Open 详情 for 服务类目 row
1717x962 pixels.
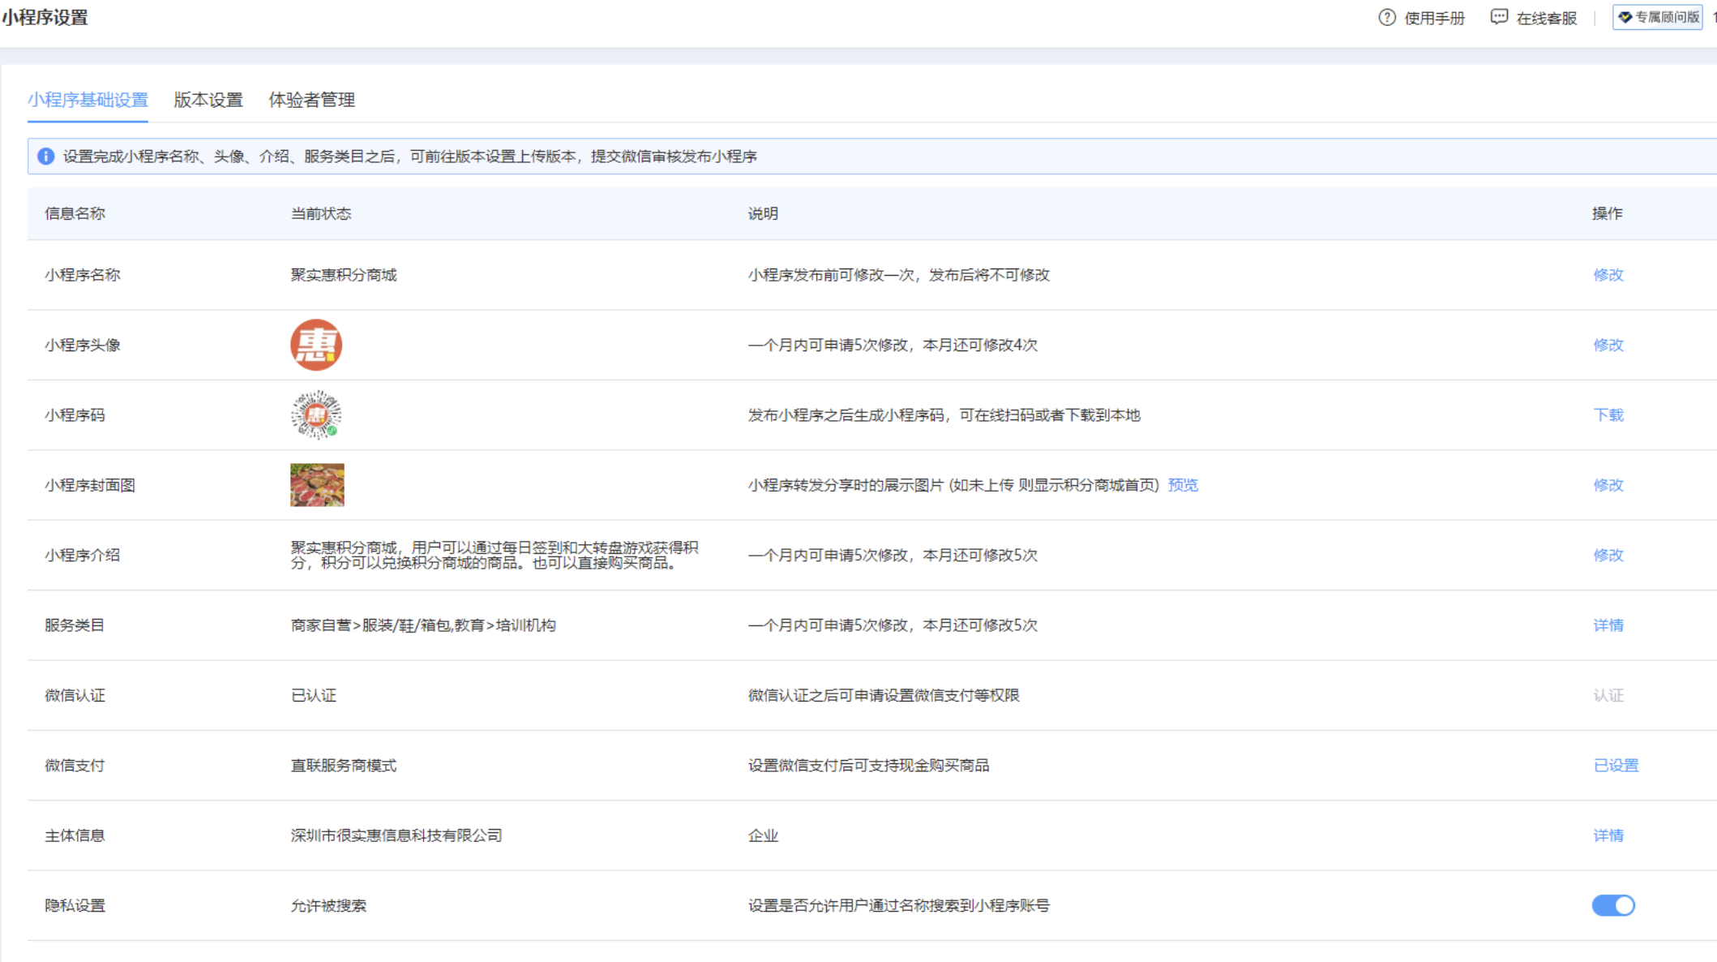coord(1608,625)
